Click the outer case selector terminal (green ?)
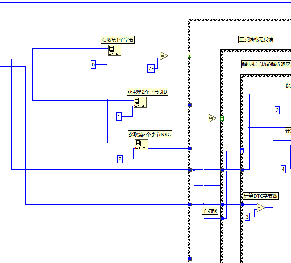Viewport: 291px width, 263px height. pyautogui.click(x=190, y=55)
